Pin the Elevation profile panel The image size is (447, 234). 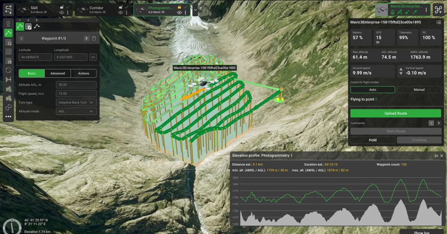[x=436, y=156]
